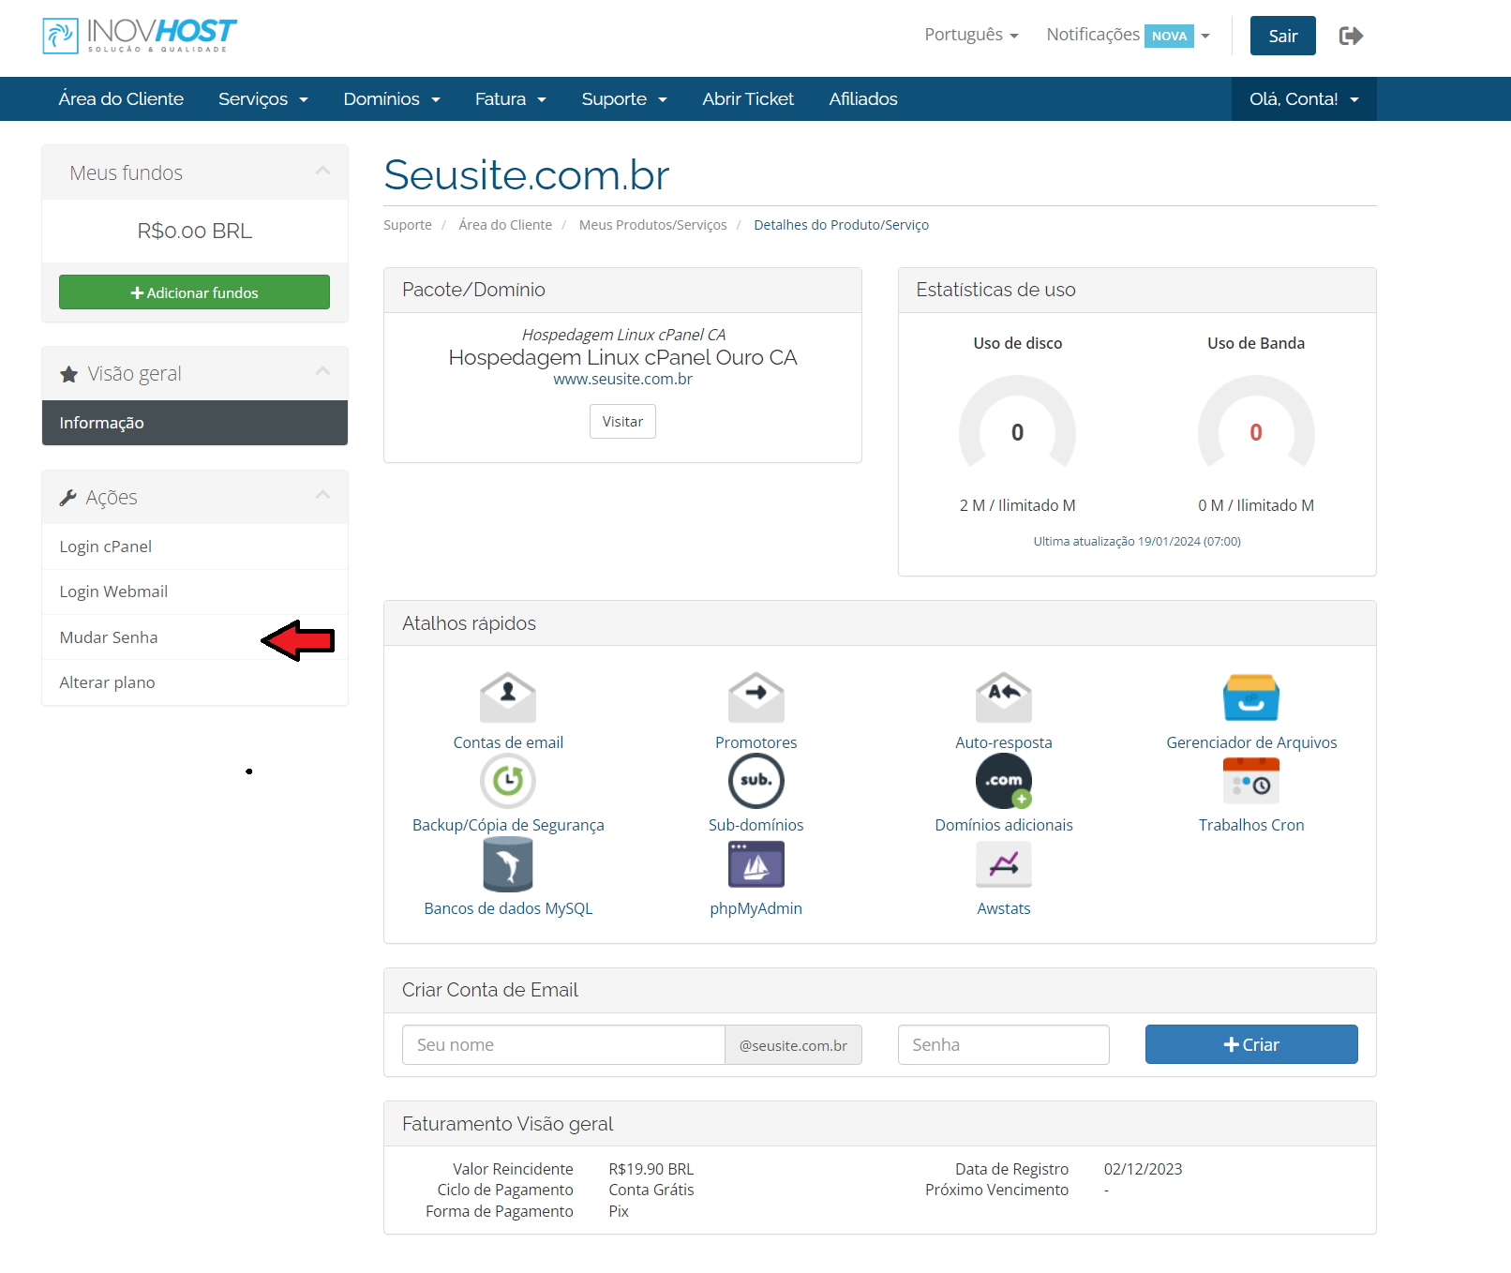The image size is (1511, 1273).
Task: Click the Promotores envelope icon
Action: pos(755,697)
